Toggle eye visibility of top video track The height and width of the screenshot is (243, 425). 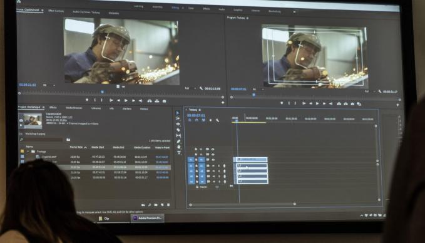point(213,149)
